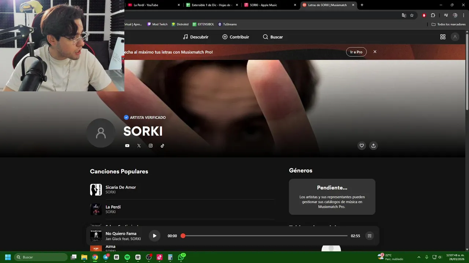Click the tray volume icon

point(440,257)
